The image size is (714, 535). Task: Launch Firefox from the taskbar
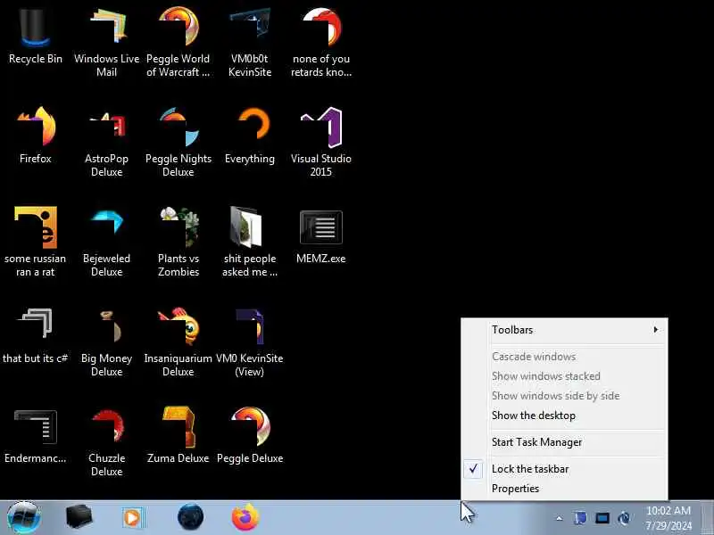click(245, 517)
